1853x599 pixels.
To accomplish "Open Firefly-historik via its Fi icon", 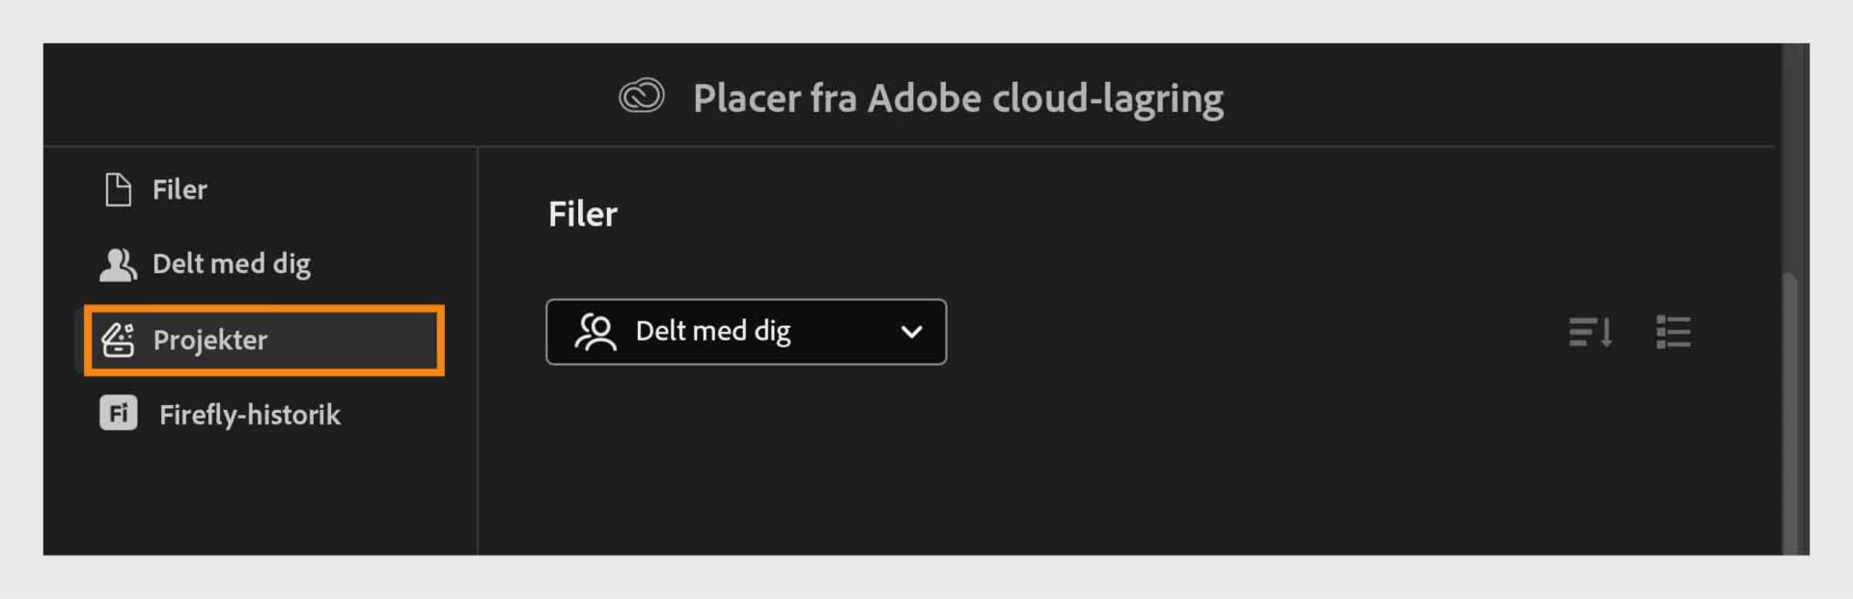I will point(118,414).
